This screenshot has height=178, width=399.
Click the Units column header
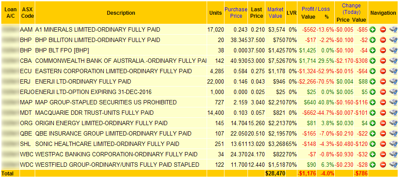click(215, 13)
